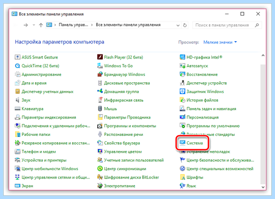Click the Control Panel search field
The image size is (275, 199).
pyautogui.click(x=227, y=25)
